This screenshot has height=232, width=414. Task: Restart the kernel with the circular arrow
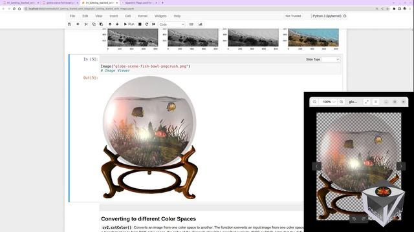[x=147, y=24]
